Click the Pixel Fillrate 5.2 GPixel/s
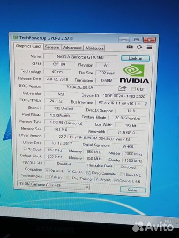Viewport: 179px width, 238px height. coord(60,115)
